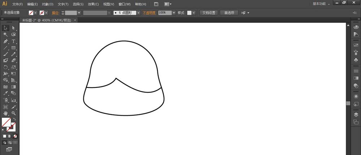Pick the Magic Wand tool
This screenshot has height=155, width=361.
(x=5, y=34)
